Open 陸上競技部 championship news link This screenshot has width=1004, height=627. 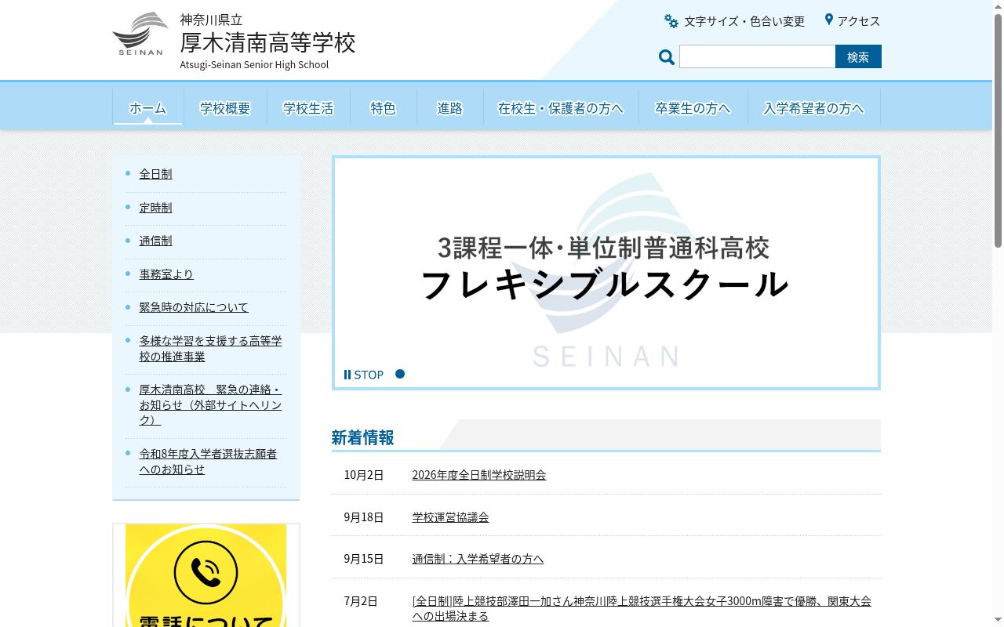point(642,609)
